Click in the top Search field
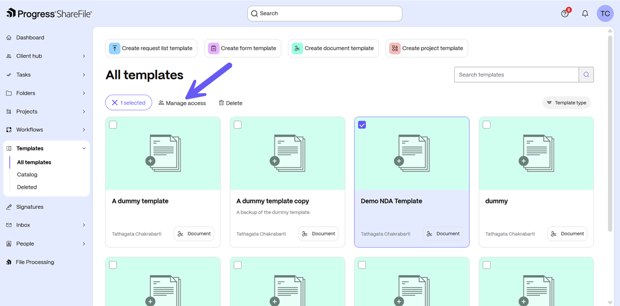The height and width of the screenshot is (306, 620). tap(325, 14)
